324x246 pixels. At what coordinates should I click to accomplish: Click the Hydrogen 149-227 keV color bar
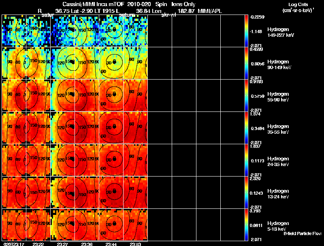(246, 31)
